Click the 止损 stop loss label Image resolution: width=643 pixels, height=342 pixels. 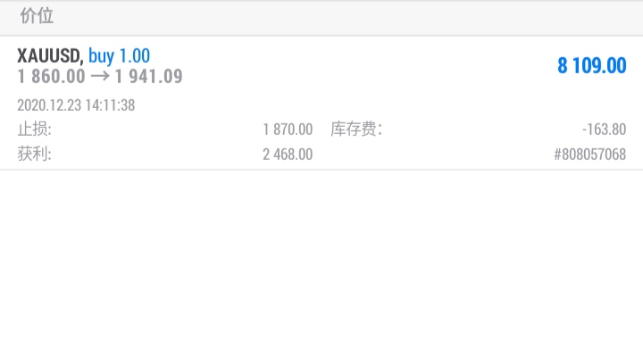pos(35,129)
